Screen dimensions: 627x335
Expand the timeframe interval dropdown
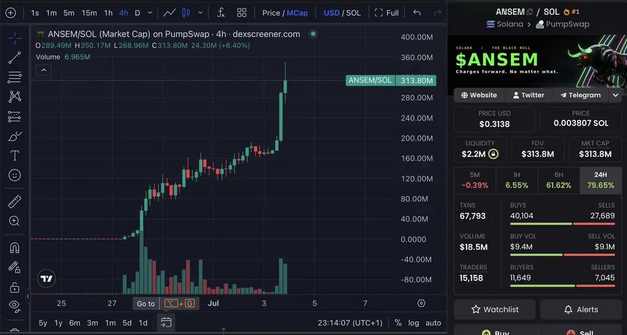coord(150,13)
